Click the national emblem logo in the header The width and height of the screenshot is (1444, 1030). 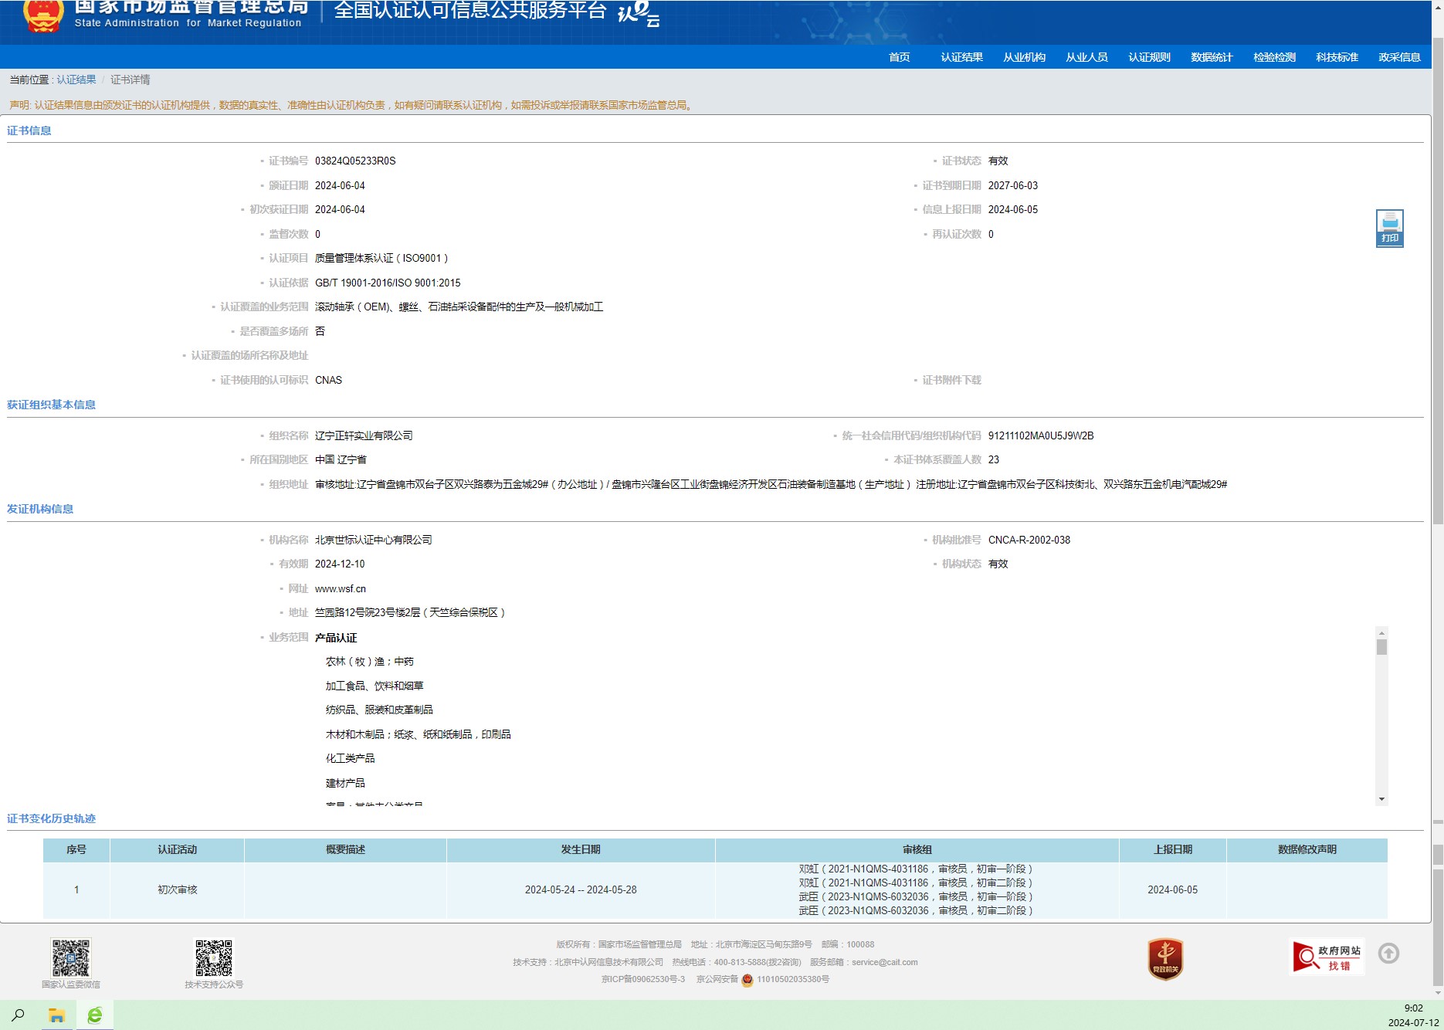pyautogui.click(x=43, y=15)
